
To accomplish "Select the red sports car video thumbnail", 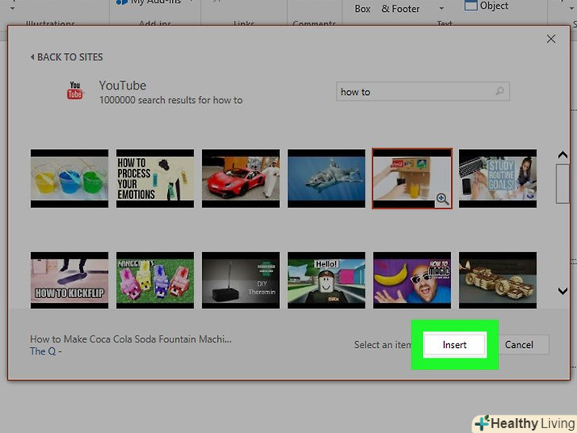I will (x=240, y=178).
